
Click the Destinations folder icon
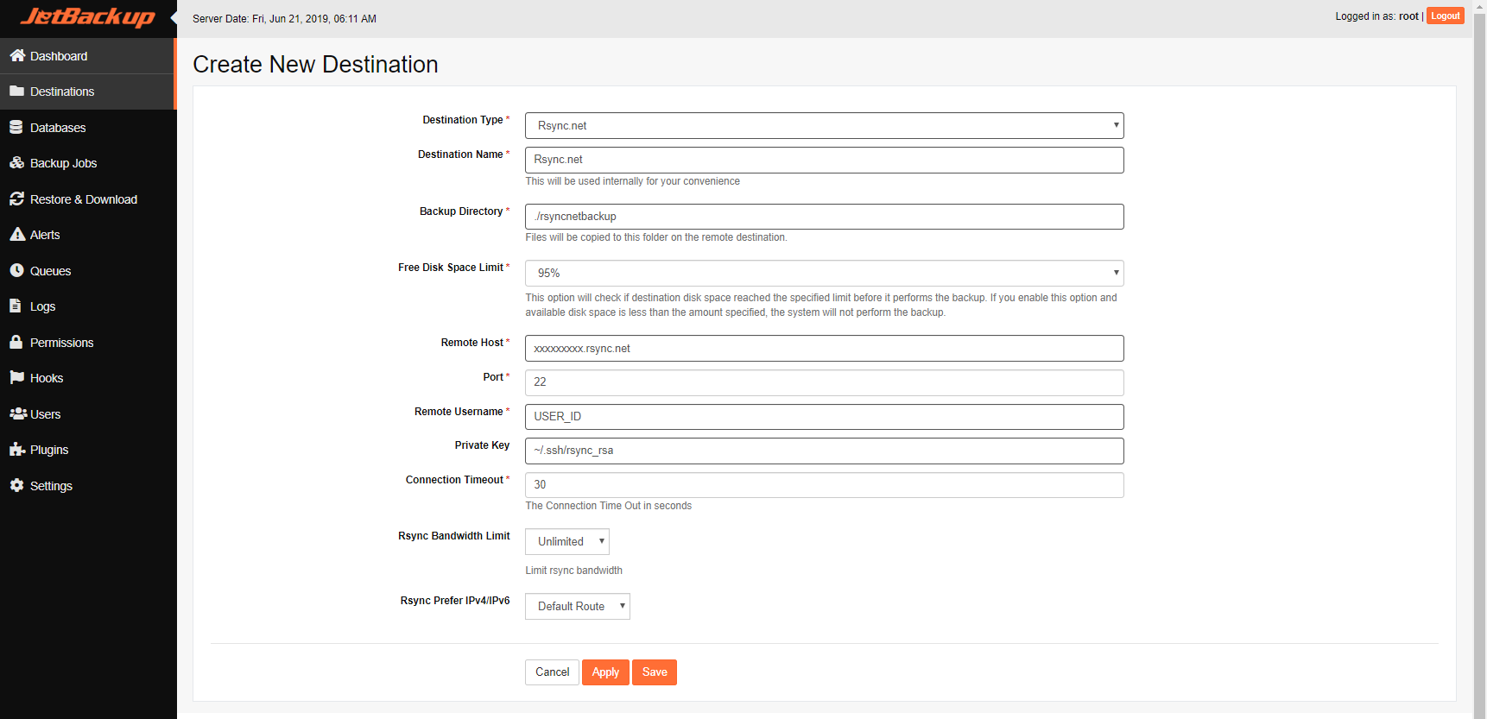tap(16, 91)
